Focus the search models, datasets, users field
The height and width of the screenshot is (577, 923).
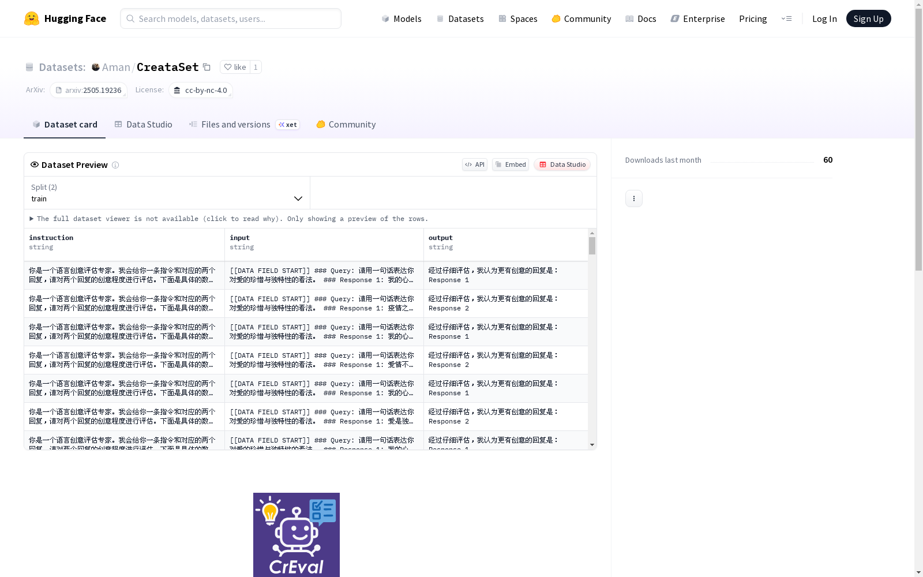pyautogui.click(x=231, y=18)
